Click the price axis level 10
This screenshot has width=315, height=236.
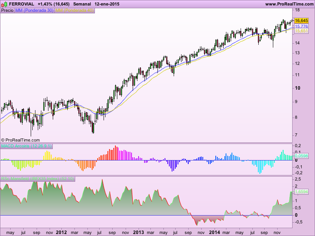tap(298, 88)
